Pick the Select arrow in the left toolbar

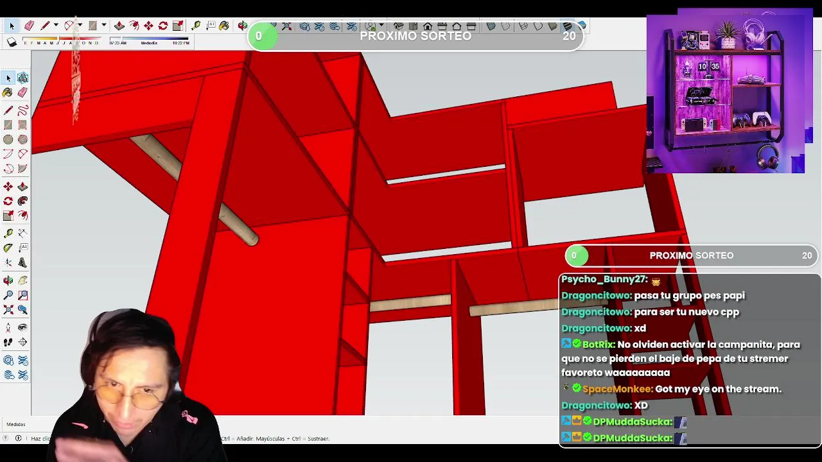[8, 78]
